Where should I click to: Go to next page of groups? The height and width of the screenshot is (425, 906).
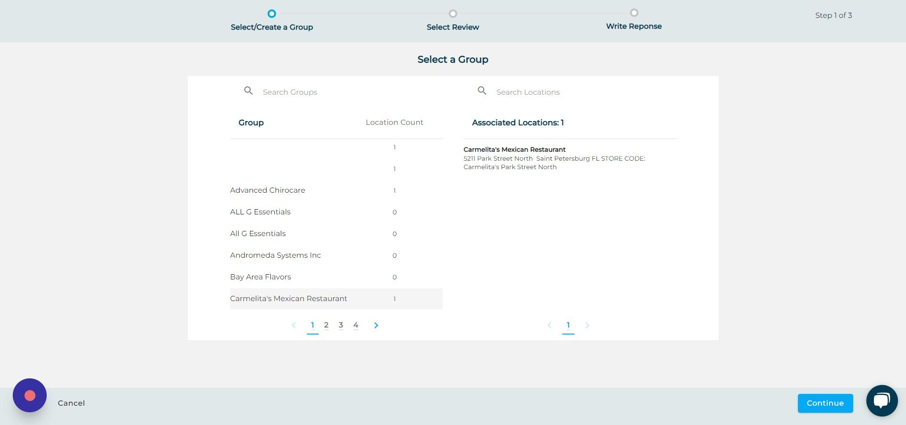point(376,325)
